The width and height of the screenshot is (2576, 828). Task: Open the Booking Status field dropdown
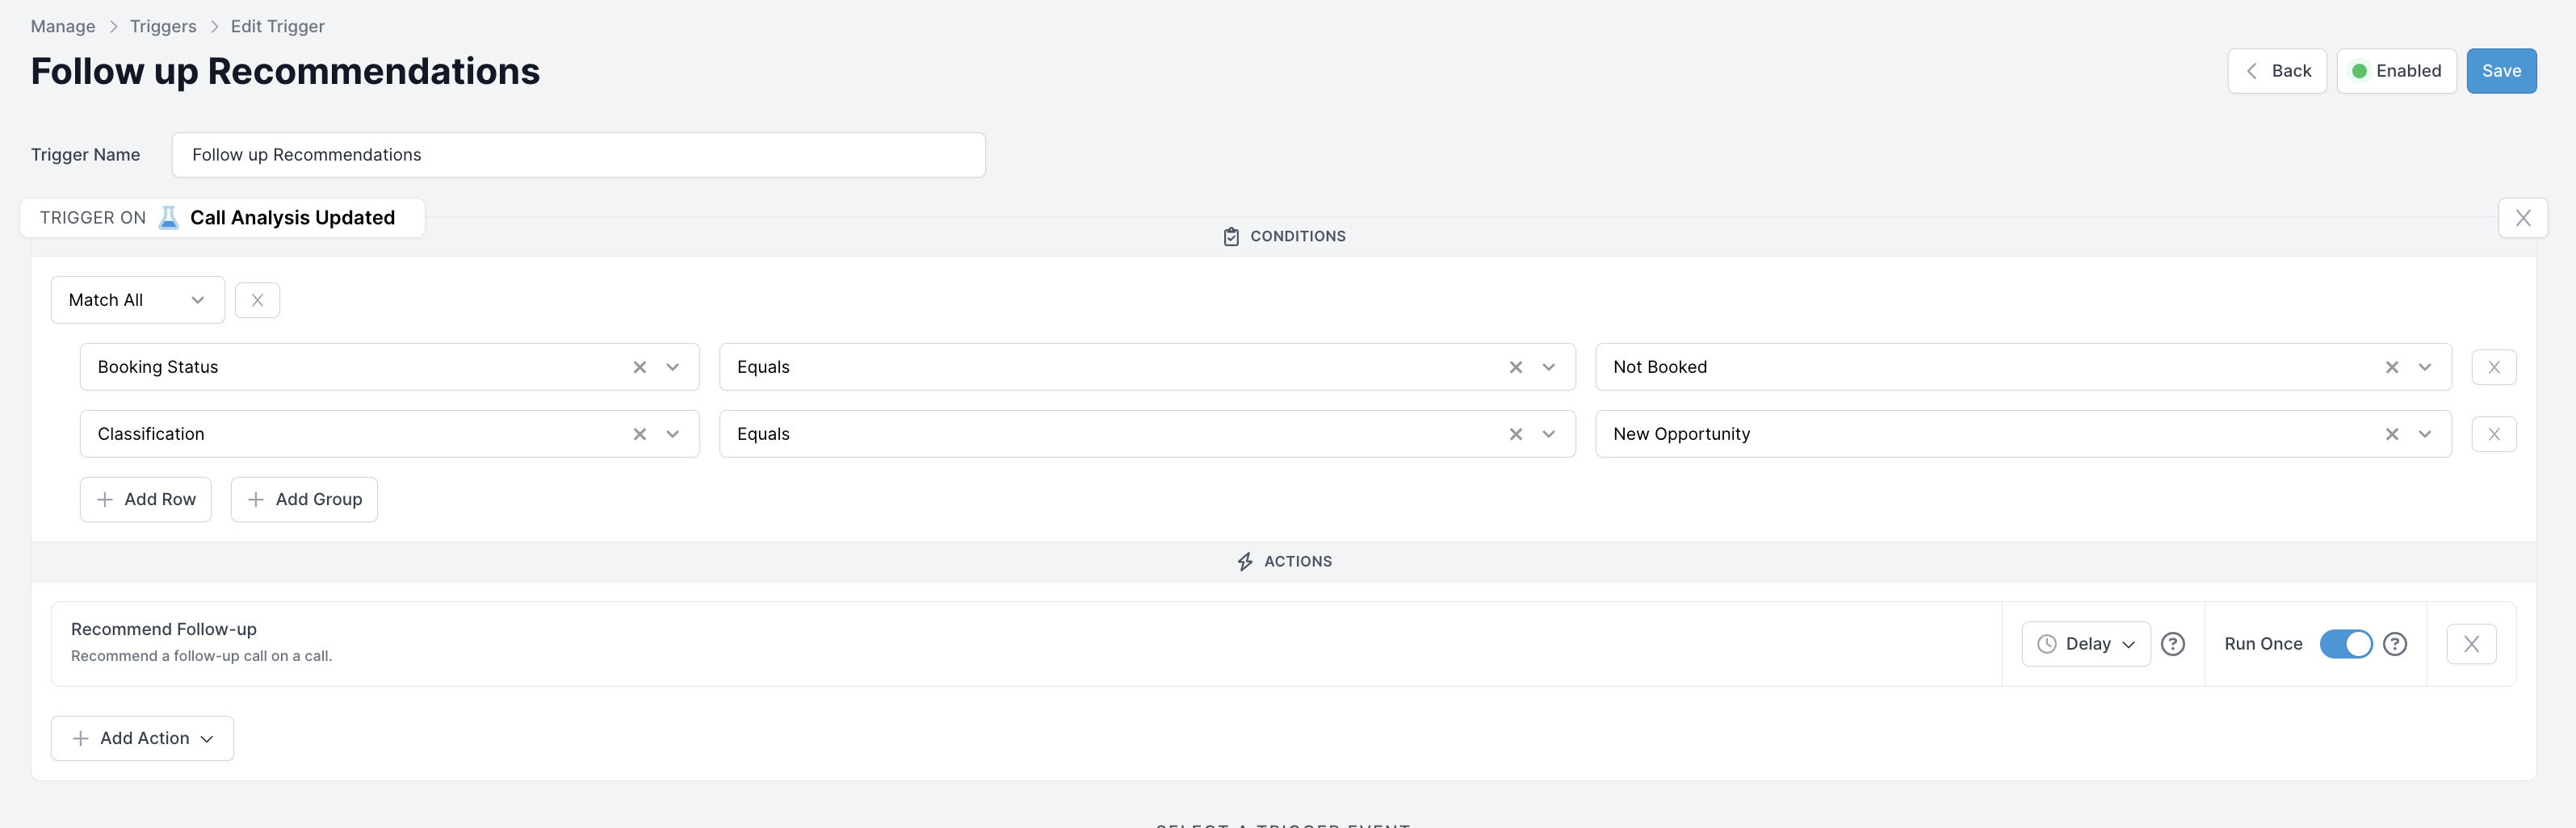point(673,366)
